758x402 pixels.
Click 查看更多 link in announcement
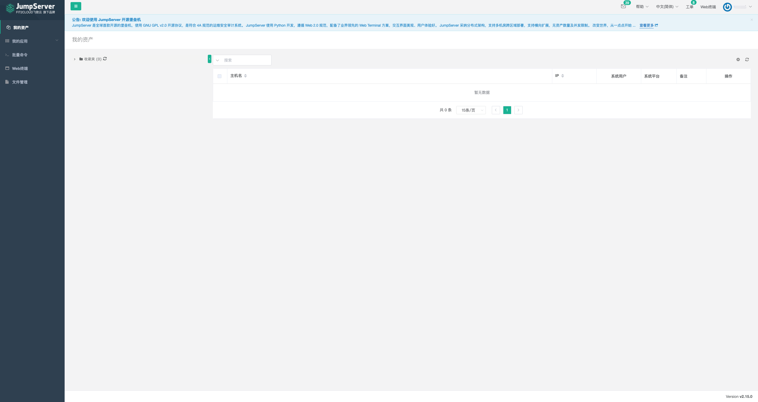click(x=646, y=25)
